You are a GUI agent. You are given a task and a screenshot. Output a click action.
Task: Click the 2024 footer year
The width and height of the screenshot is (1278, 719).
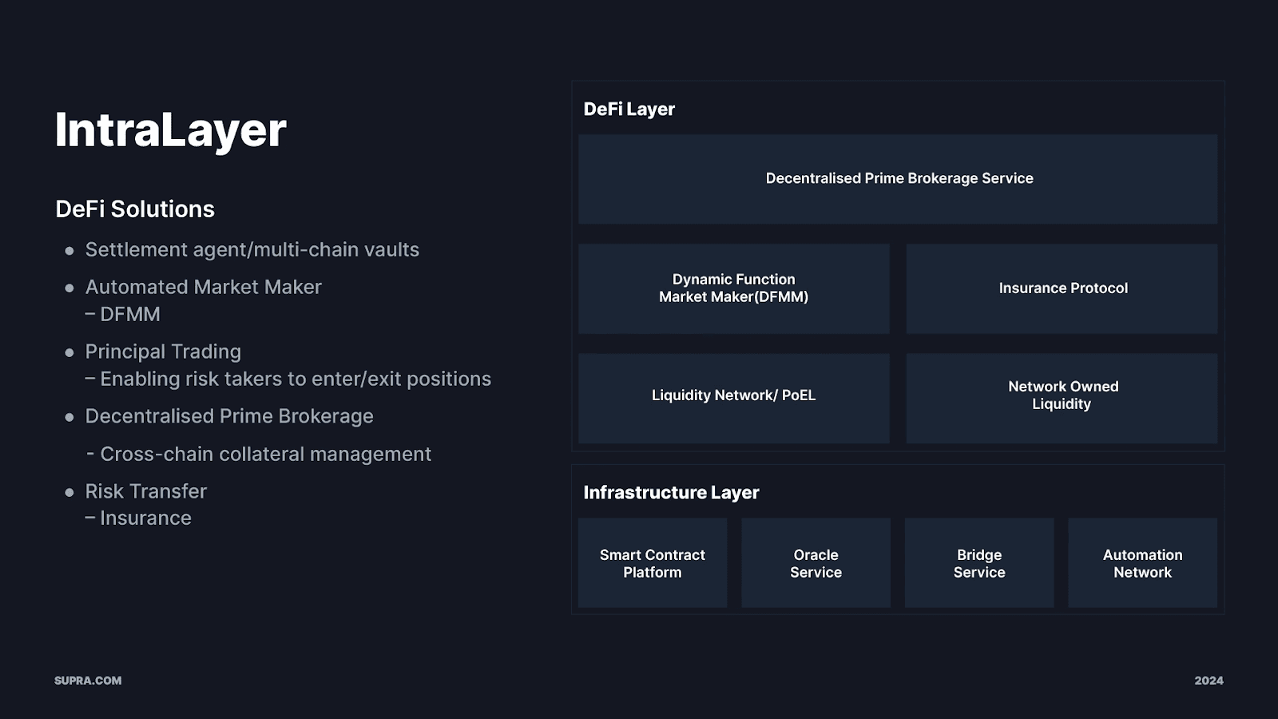[1209, 681]
